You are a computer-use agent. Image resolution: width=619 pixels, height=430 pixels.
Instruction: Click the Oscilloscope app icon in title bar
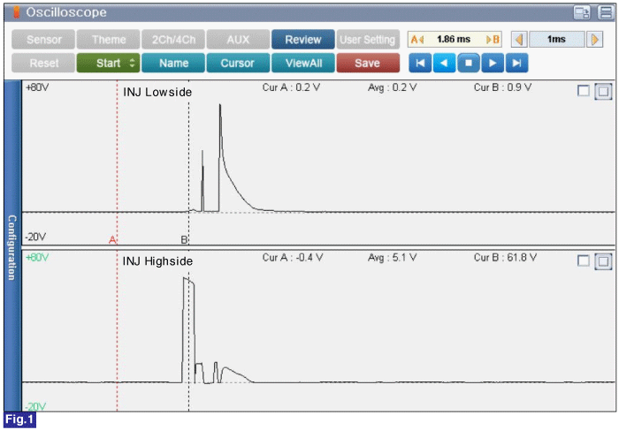coord(17,12)
